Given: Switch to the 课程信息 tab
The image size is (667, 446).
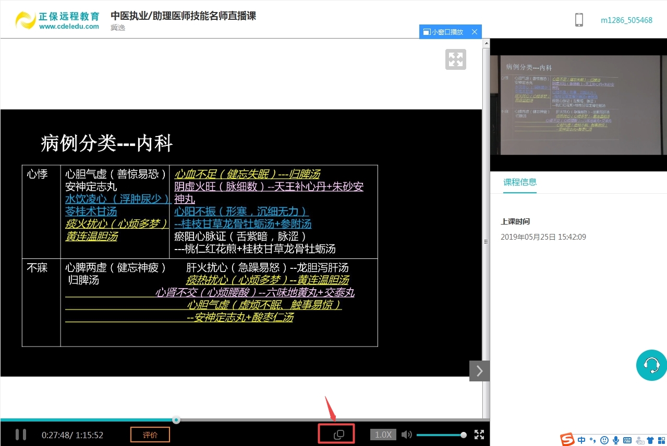Looking at the screenshot, I should pyautogui.click(x=519, y=182).
